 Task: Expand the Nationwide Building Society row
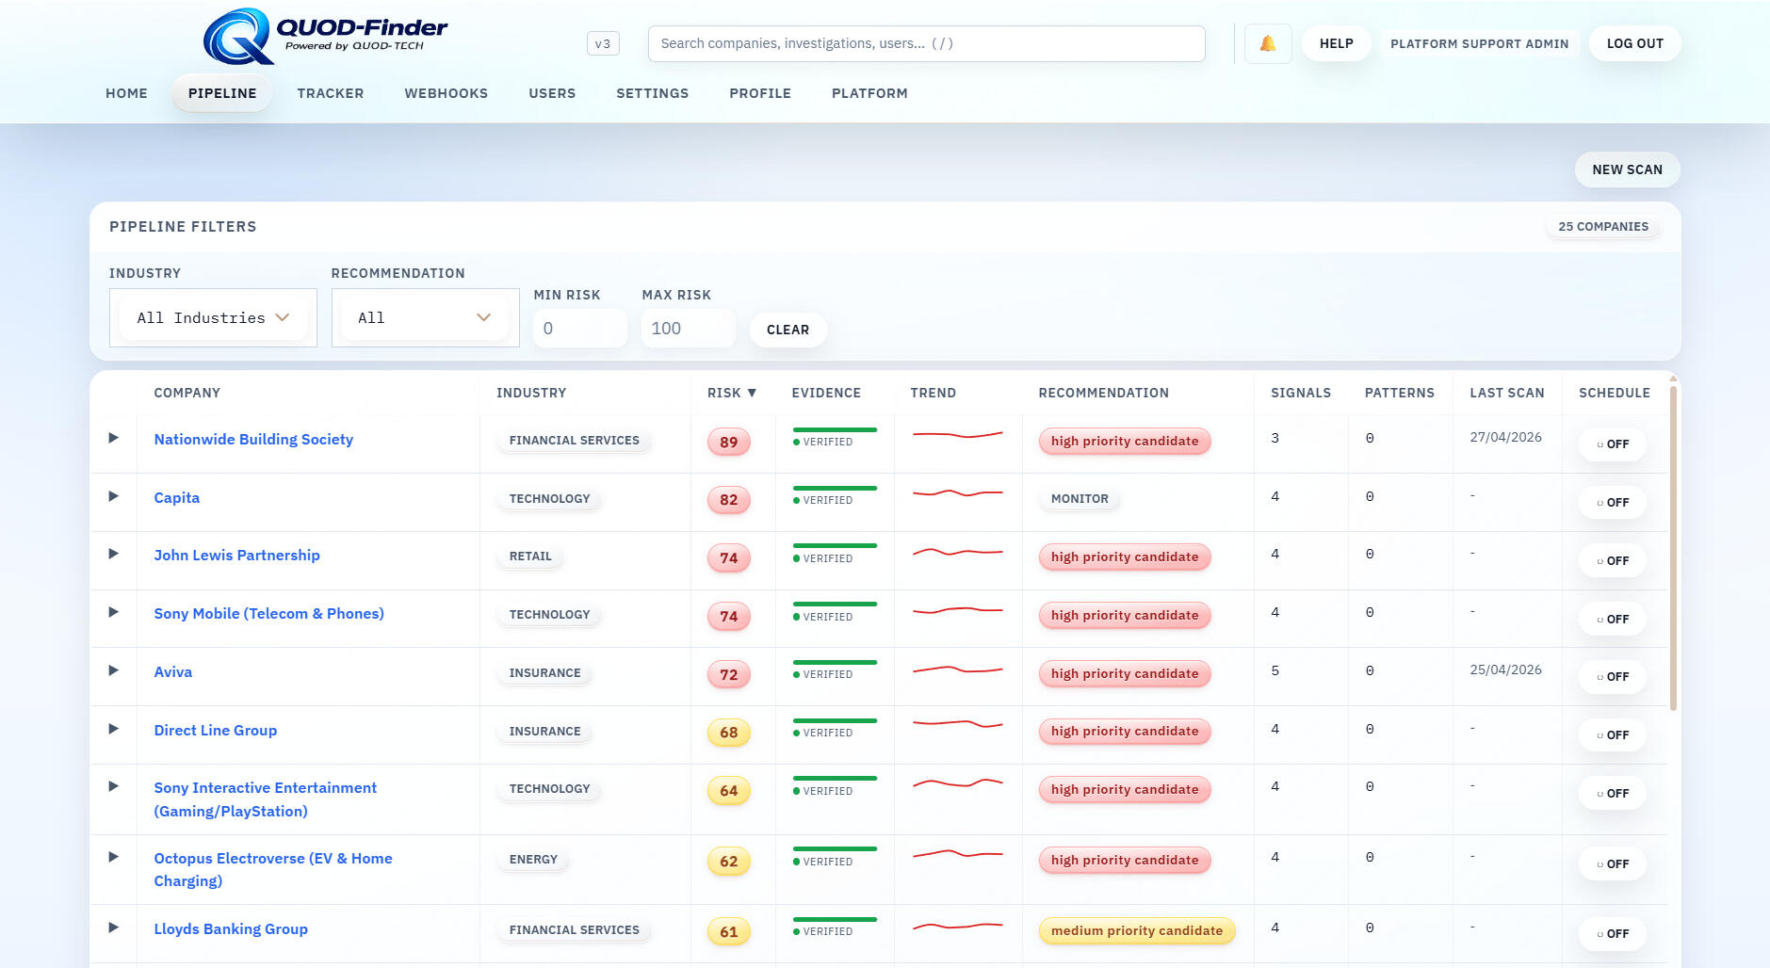[113, 438]
